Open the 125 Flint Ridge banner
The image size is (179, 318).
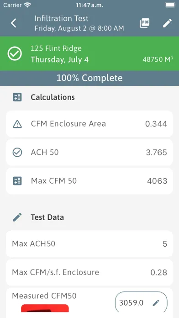click(x=89, y=53)
